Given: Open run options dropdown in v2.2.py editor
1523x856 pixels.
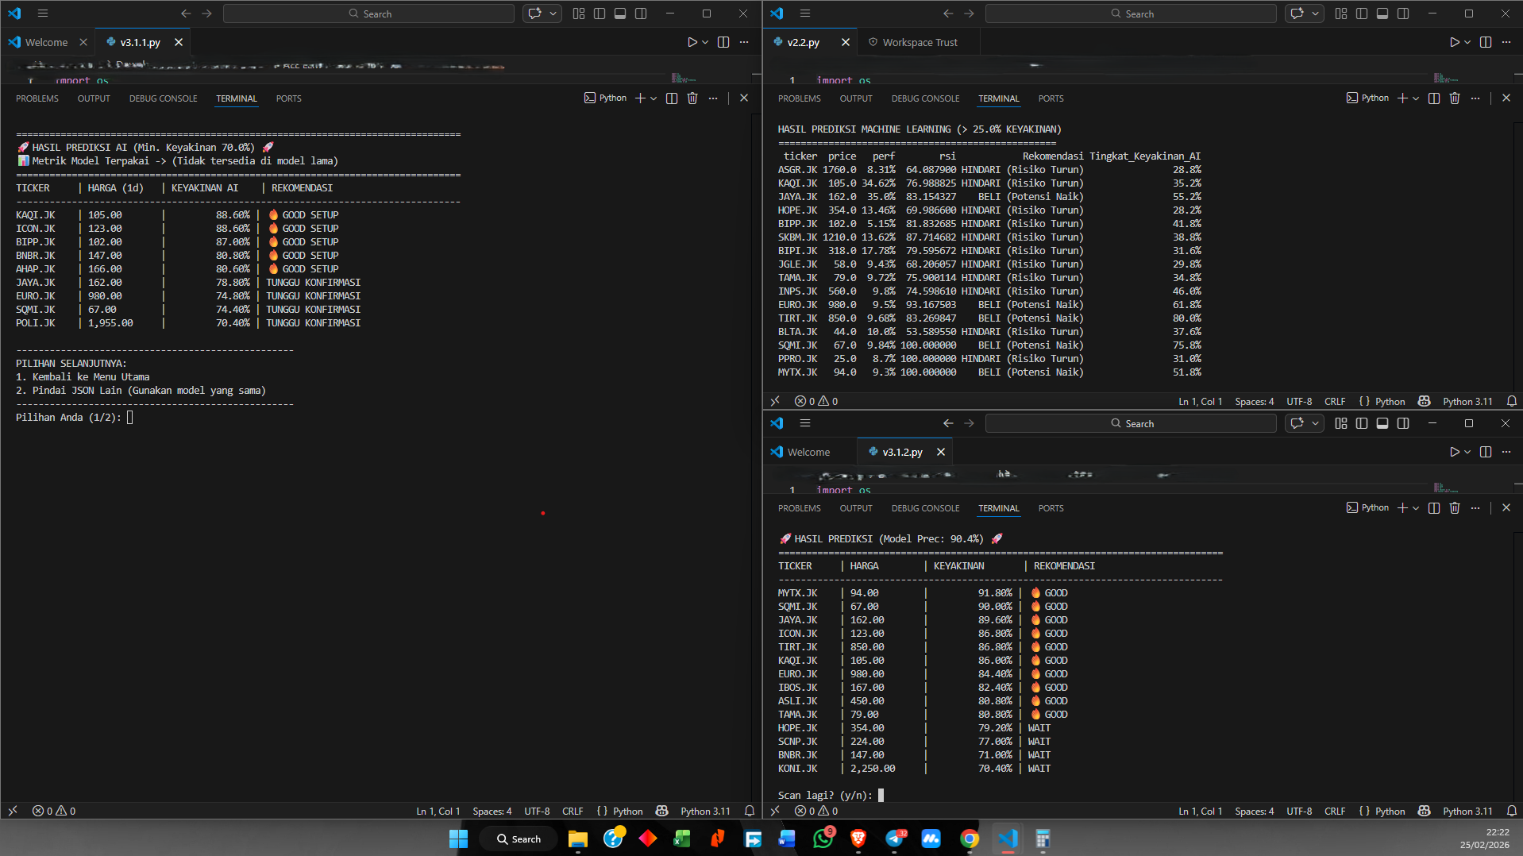Looking at the screenshot, I should tap(1467, 42).
